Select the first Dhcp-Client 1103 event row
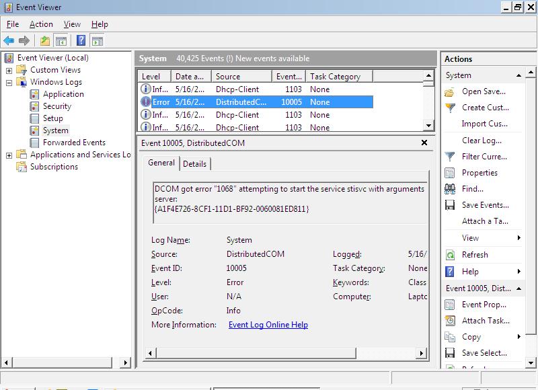 pyautogui.click(x=256, y=89)
